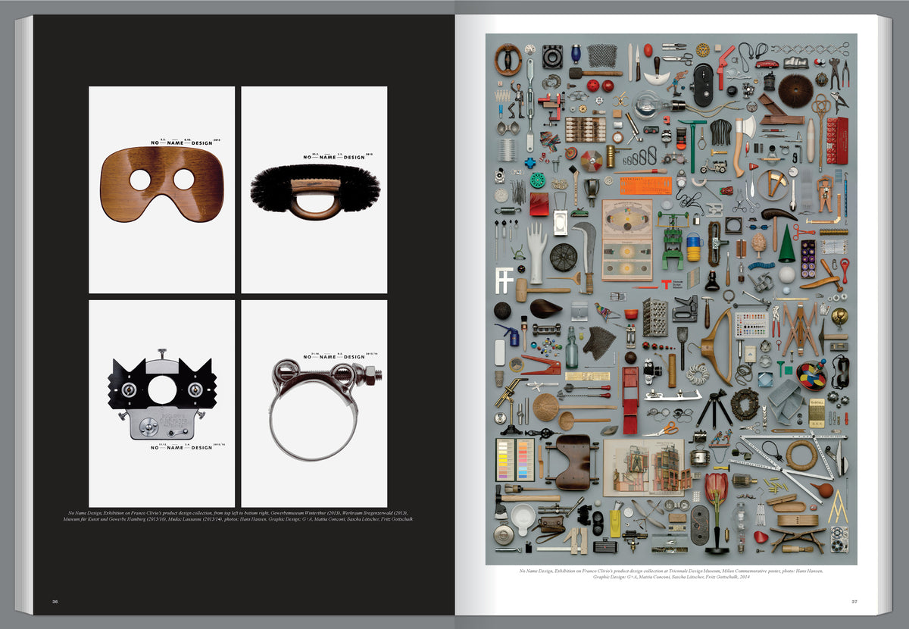
Task: Click the yellow-pink color swatch chart
Action: click(514, 459)
